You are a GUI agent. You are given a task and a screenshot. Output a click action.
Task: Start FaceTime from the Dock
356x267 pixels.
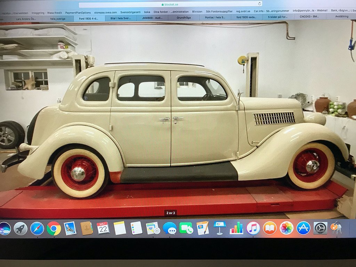tap(186, 228)
